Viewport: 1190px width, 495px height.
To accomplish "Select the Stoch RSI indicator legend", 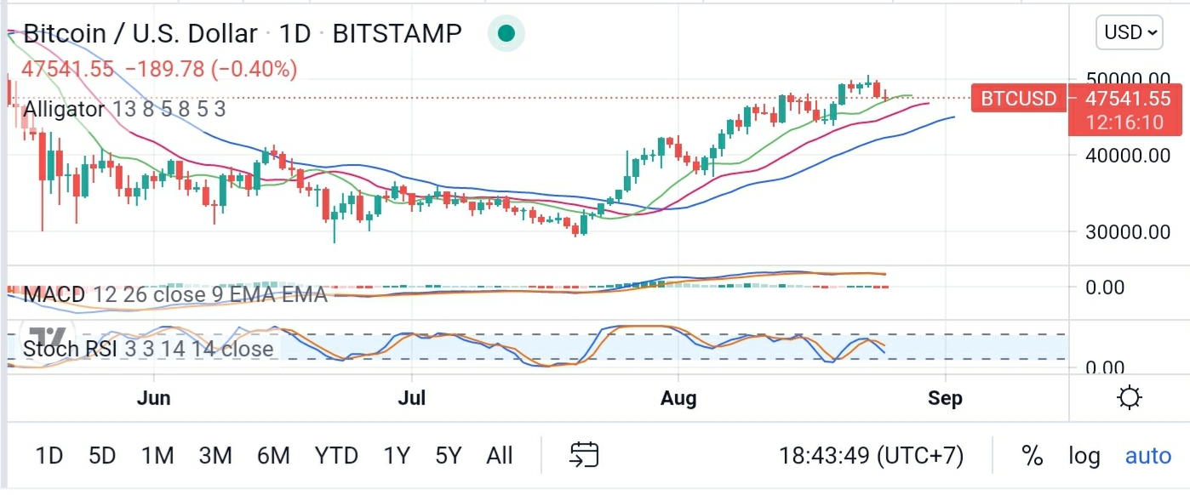I will (148, 349).
